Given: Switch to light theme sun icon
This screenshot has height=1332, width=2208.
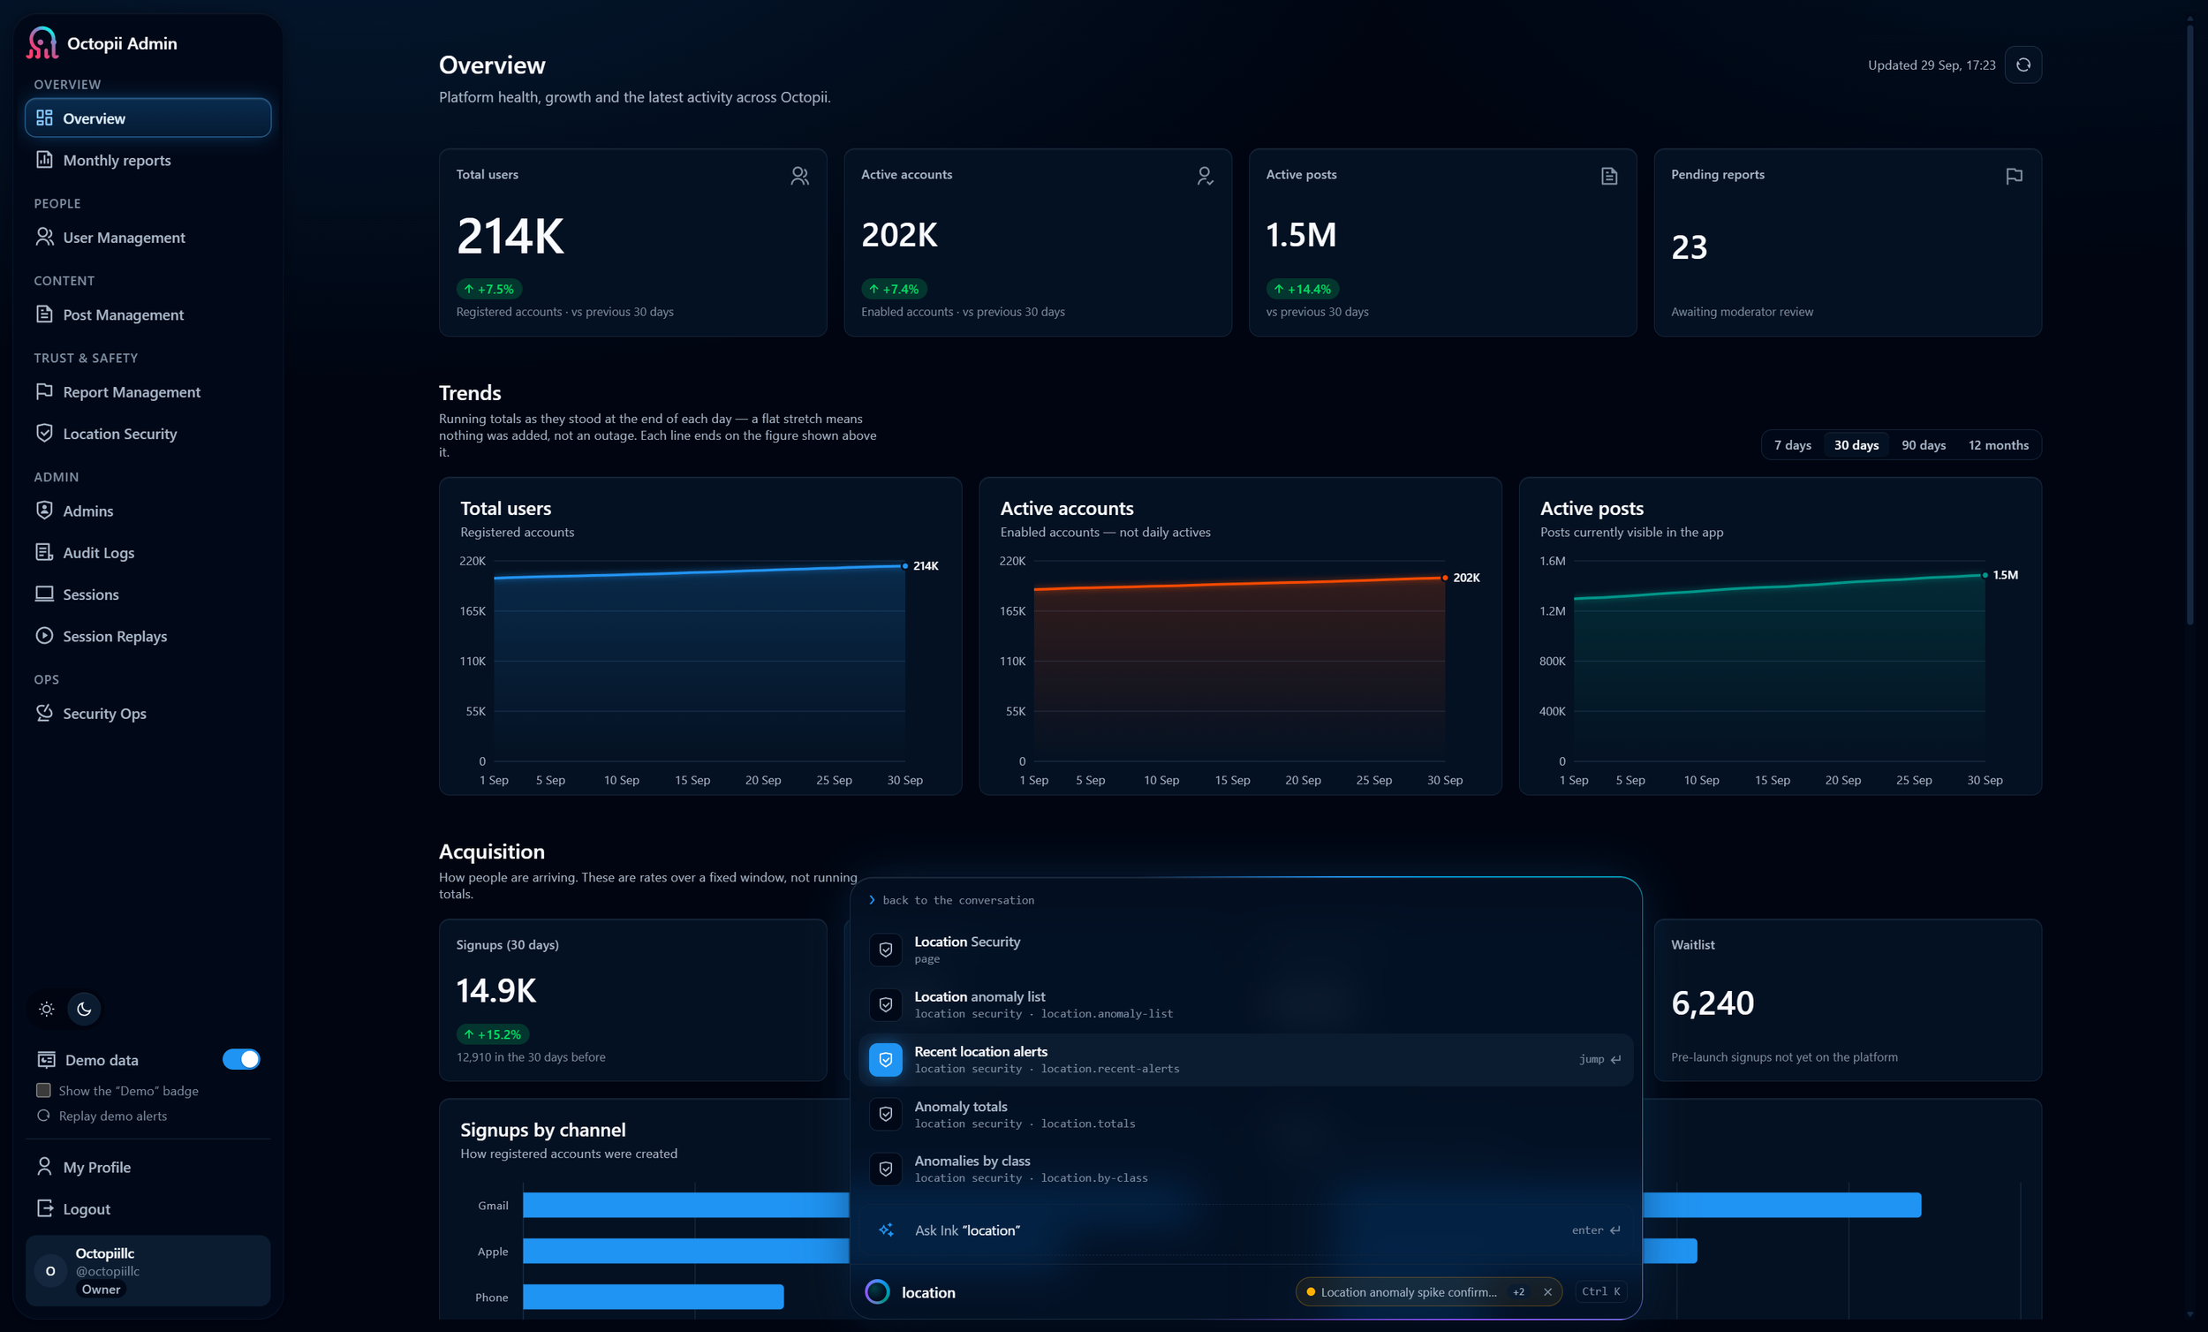Looking at the screenshot, I should click(x=47, y=1009).
